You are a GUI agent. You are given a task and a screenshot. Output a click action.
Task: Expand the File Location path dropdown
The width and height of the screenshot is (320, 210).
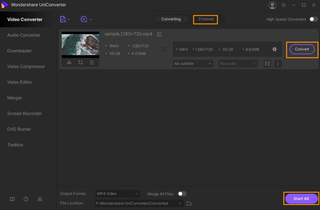[x=180, y=203]
